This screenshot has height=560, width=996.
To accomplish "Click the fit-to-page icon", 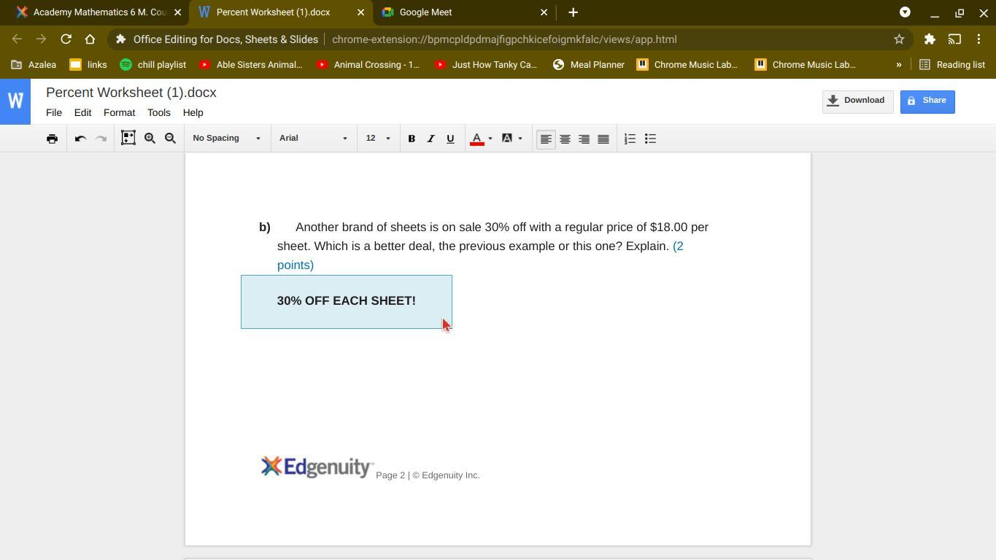I will (x=128, y=138).
